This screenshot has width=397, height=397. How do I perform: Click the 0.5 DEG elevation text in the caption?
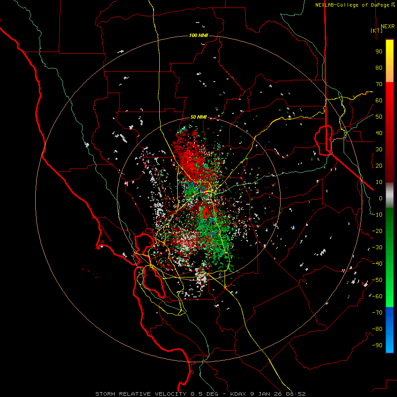pos(206,394)
